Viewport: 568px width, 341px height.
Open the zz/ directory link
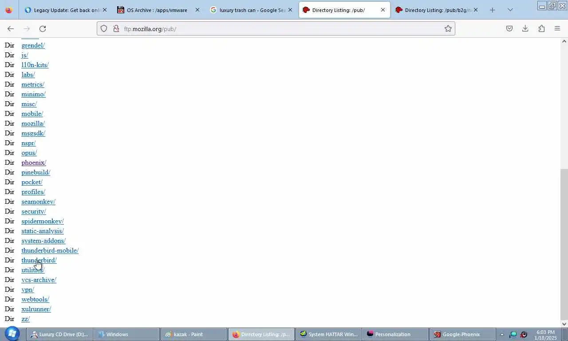25,319
